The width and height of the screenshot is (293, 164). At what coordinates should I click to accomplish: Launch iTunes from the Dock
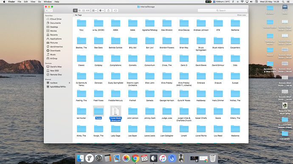tap(163, 159)
